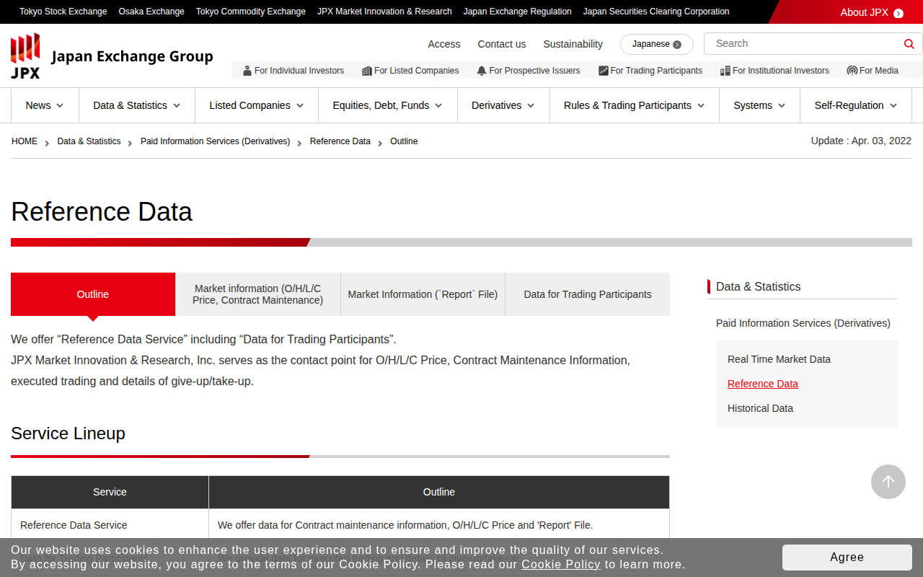
Task: Switch language to Japanese
Action: [656, 44]
